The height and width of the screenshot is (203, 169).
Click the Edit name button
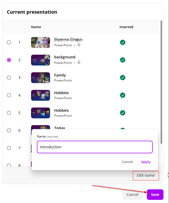(146, 175)
